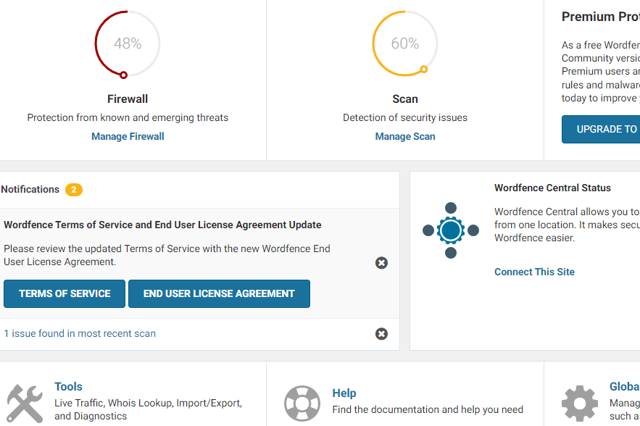640x426 pixels.
Task: Click 'Find the documentation and help you need' text
Action: point(428,409)
